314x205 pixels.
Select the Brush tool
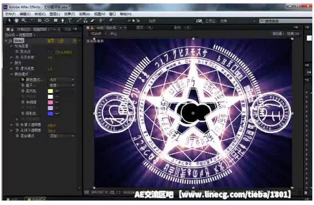click(x=79, y=21)
